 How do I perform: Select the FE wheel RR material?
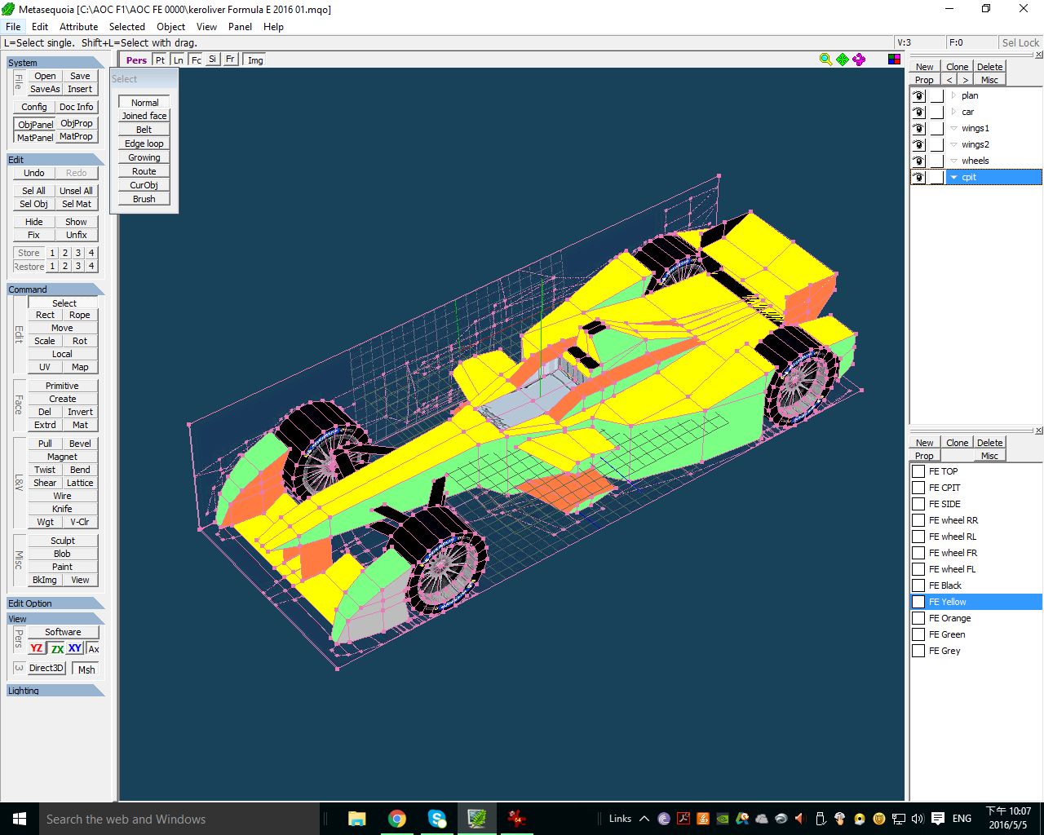(x=953, y=520)
